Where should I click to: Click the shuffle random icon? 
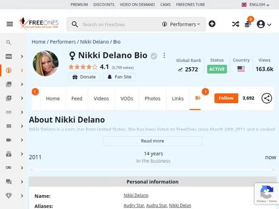[x=235, y=24]
